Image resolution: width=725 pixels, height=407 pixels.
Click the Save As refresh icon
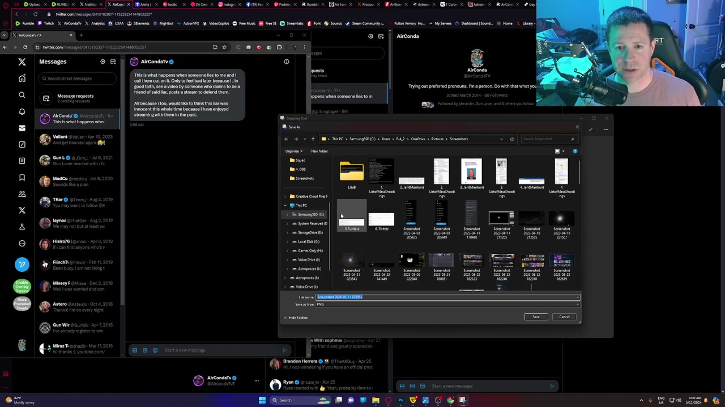[511, 139]
